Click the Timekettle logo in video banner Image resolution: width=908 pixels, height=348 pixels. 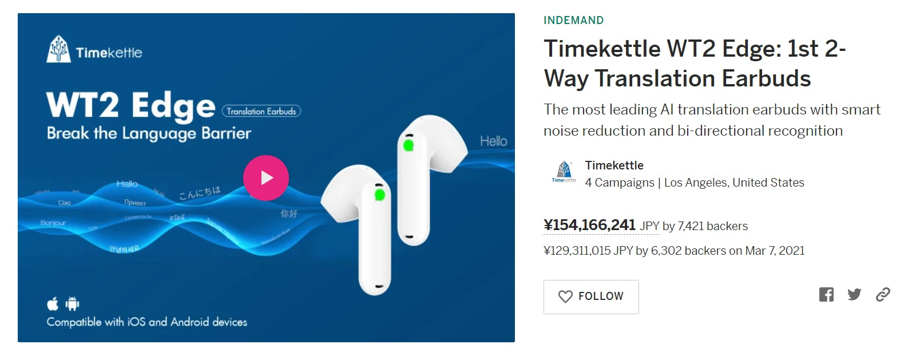94,50
